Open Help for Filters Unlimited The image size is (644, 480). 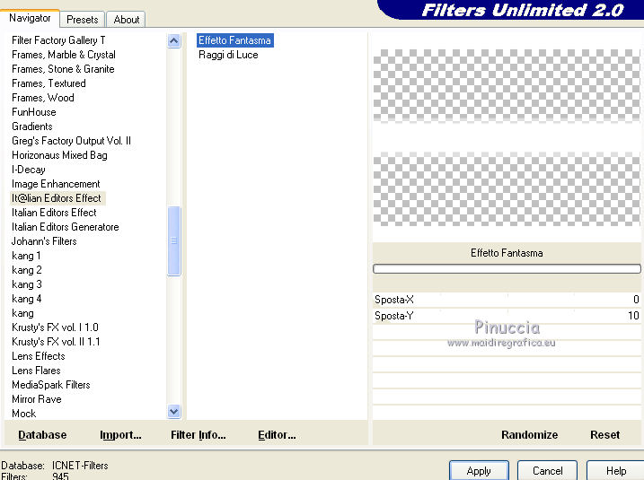click(615, 470)
